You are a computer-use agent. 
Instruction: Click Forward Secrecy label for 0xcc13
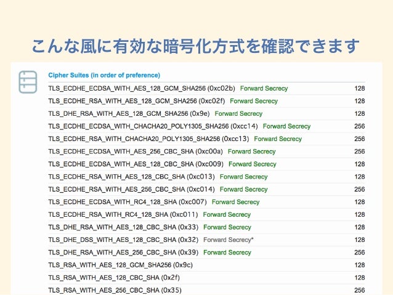coord(278,139)
